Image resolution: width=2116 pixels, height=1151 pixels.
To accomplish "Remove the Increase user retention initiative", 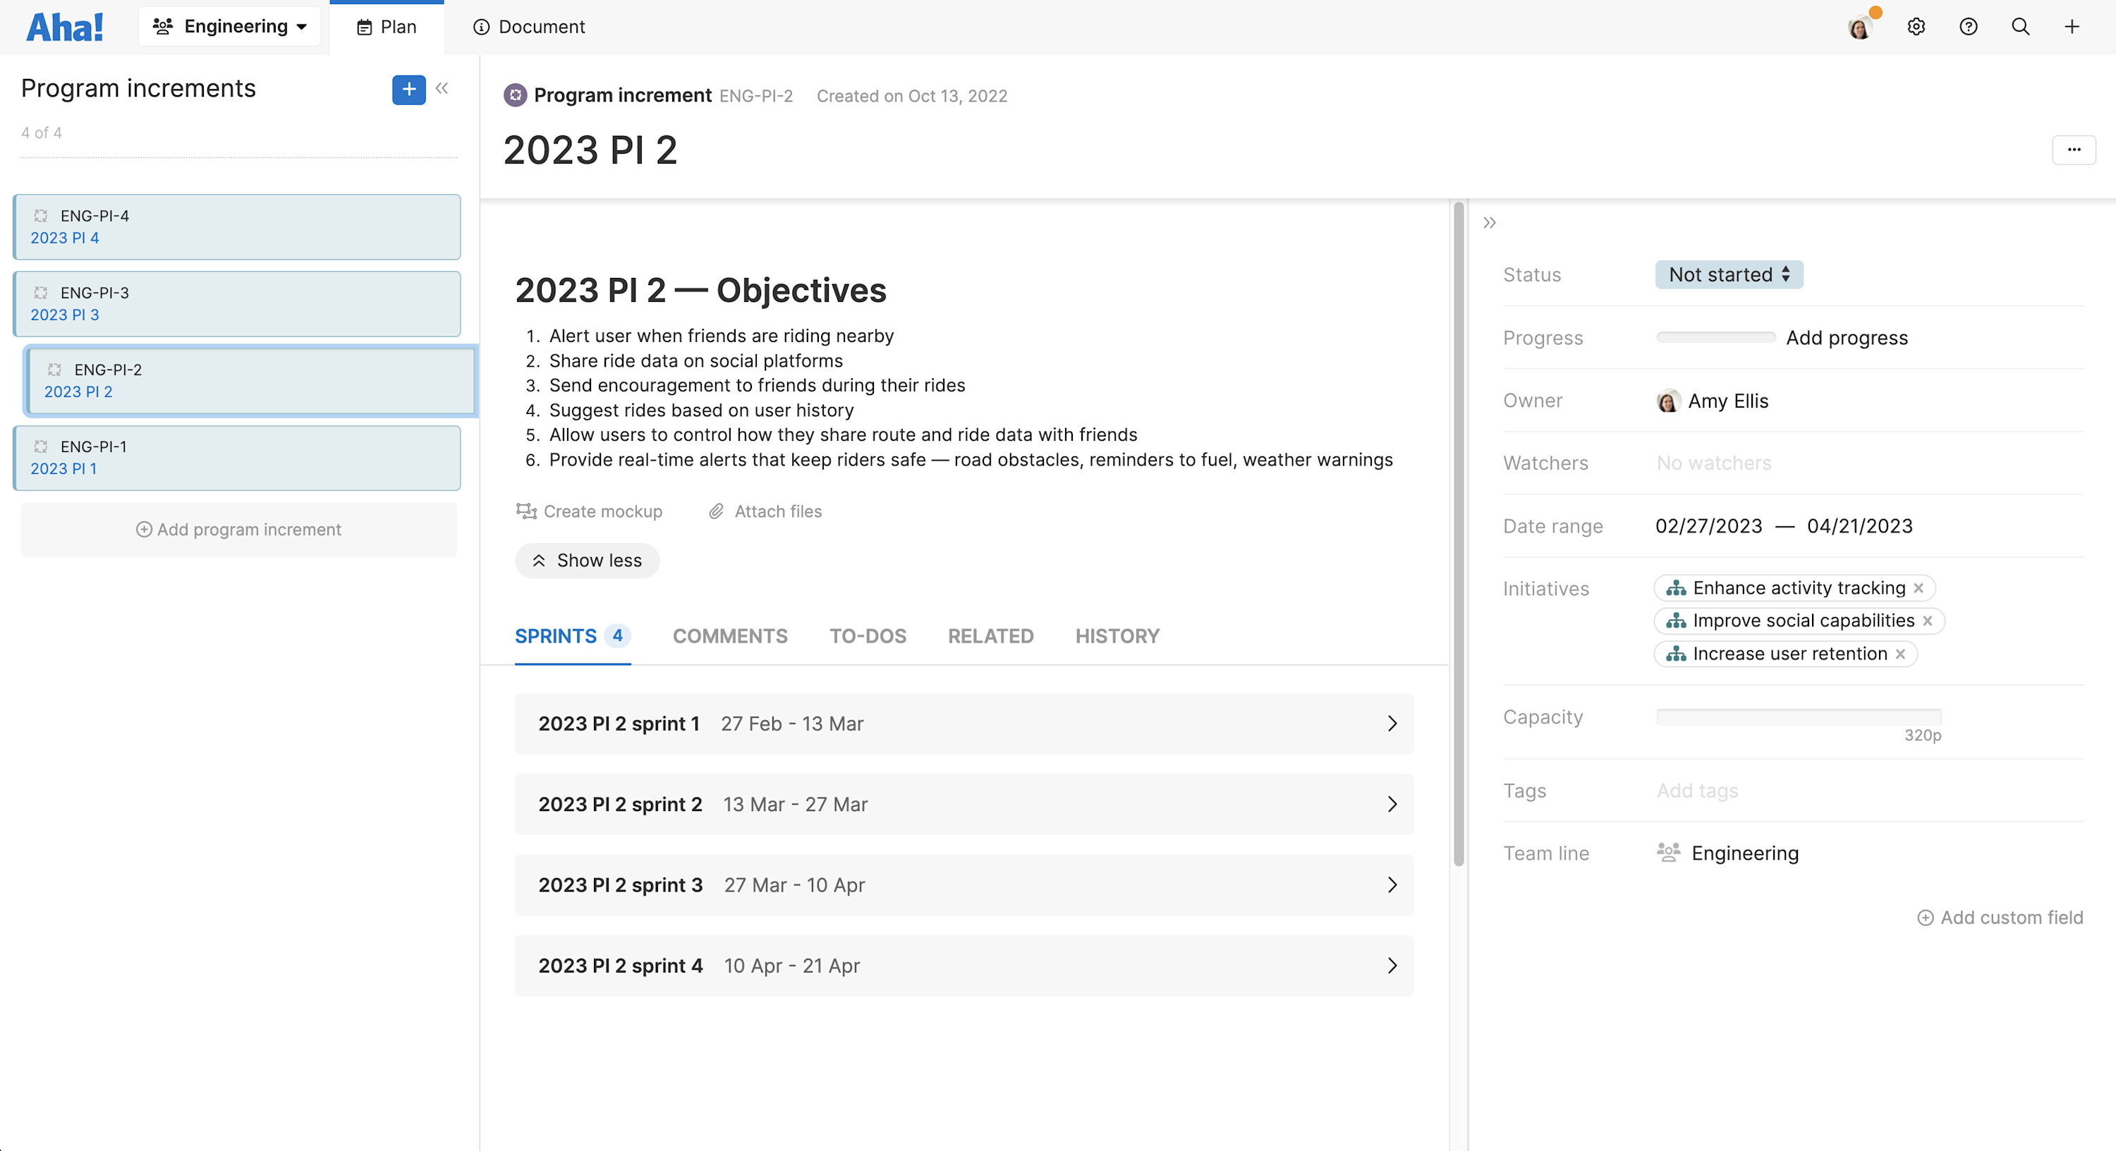I will tap(1901, 654).
